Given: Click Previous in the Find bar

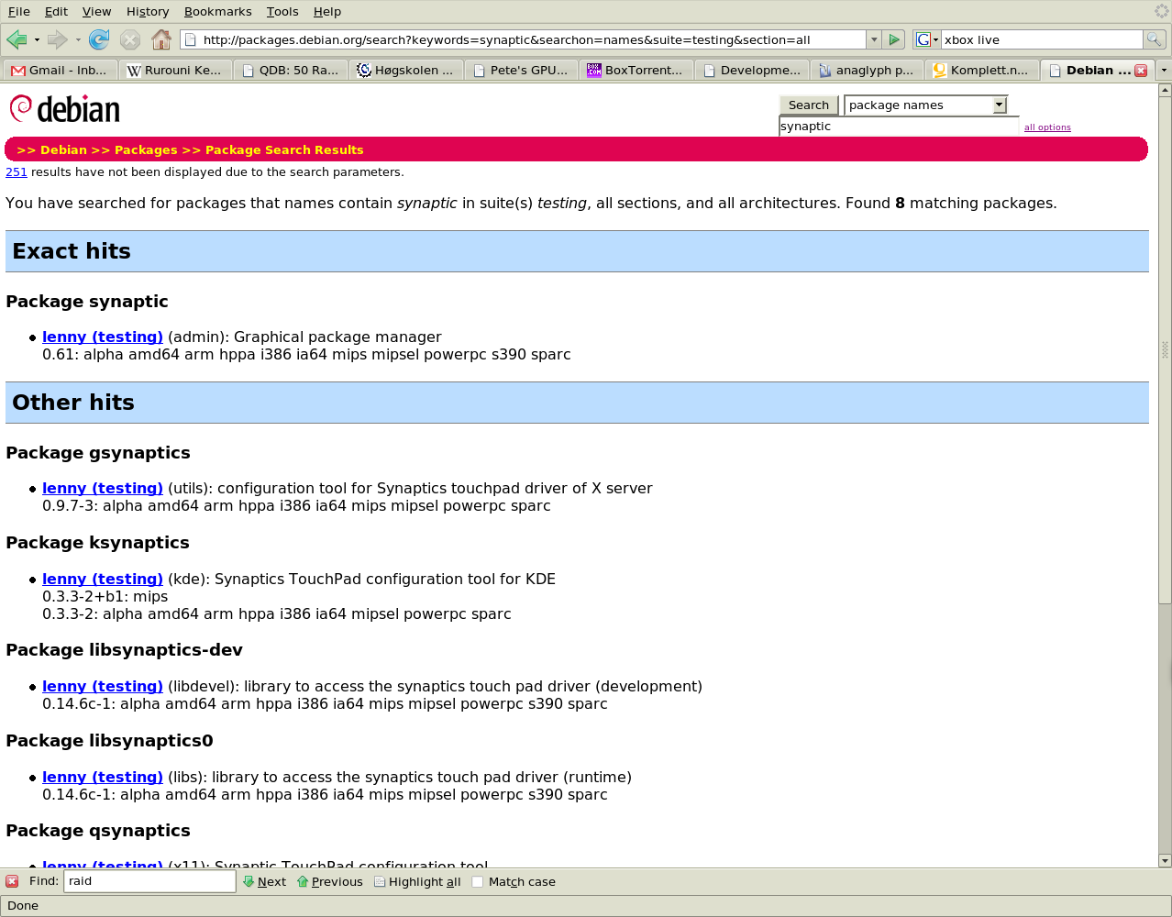Looking at the screenshot, I should point(330,881).
